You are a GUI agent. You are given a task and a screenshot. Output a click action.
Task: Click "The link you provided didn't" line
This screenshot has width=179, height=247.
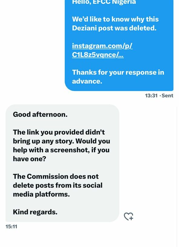point(59,132)
